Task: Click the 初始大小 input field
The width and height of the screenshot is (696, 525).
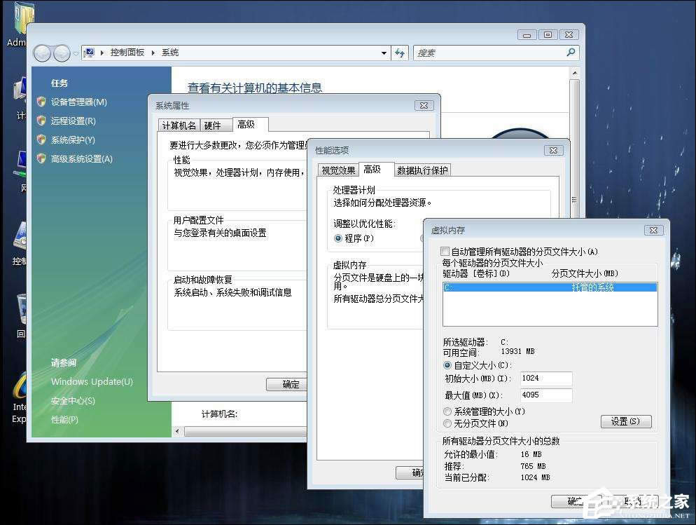Action: pos(545,378)
